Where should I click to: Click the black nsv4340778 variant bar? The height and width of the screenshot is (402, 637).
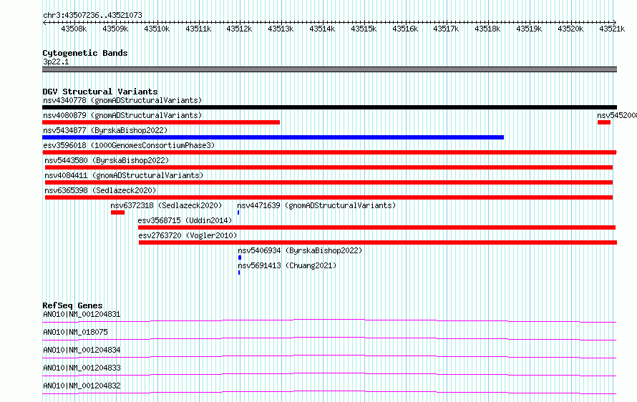click(x=329, y=107)
